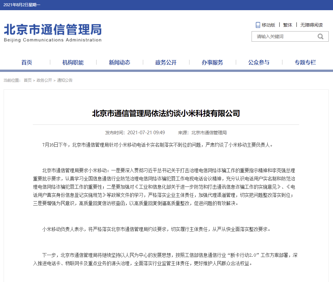Open the 机构职能 navigation menu item
The image size is (333, 282).
[73, 62]
